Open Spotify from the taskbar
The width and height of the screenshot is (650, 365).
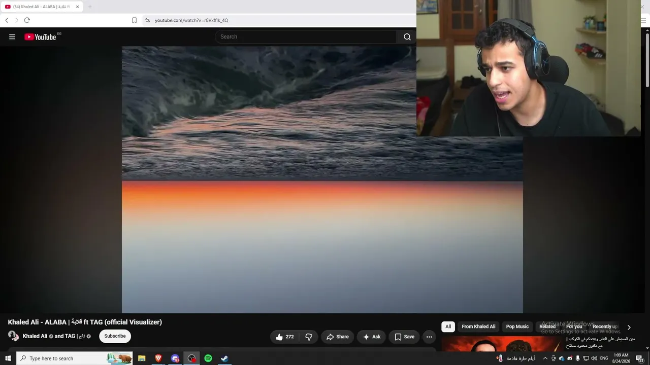pos(208,358)
